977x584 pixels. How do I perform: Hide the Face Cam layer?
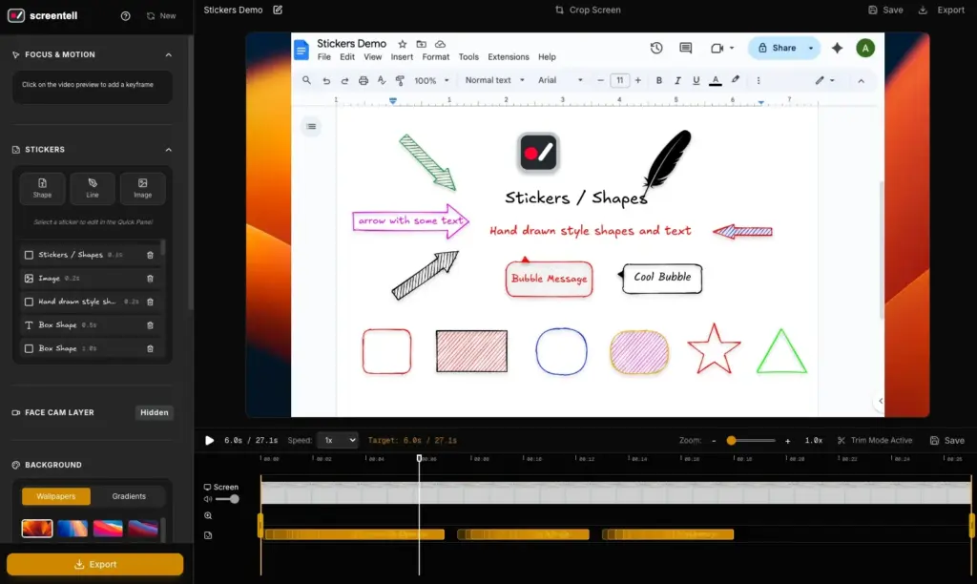[154, 412]
